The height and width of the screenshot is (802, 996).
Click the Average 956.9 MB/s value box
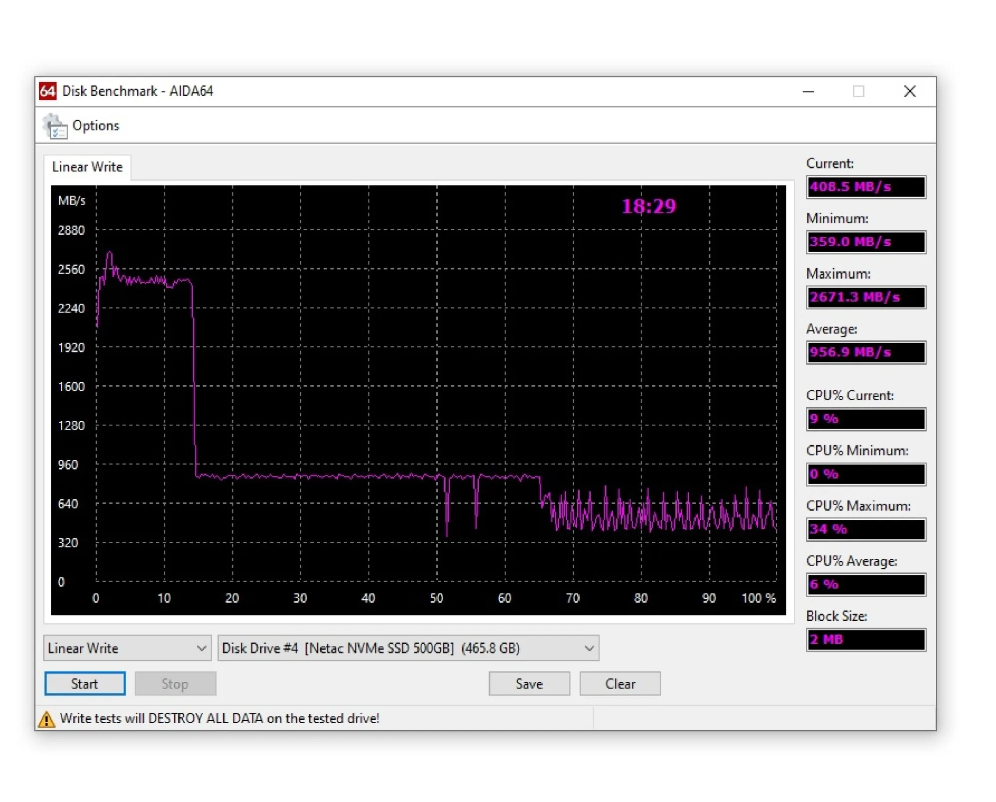click(x=866, y=352)
